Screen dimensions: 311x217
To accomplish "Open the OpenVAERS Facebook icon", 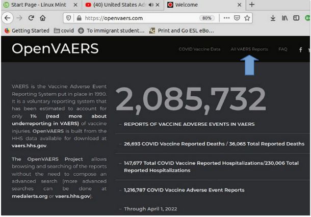I will click(300, 49).
